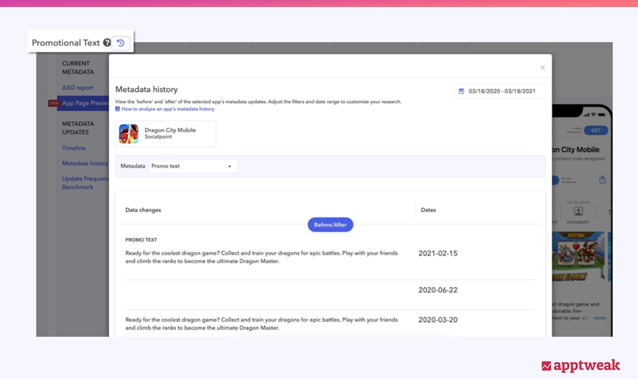
Task: Select App Page Preview in sidebar
Action: tap(85, 103)
